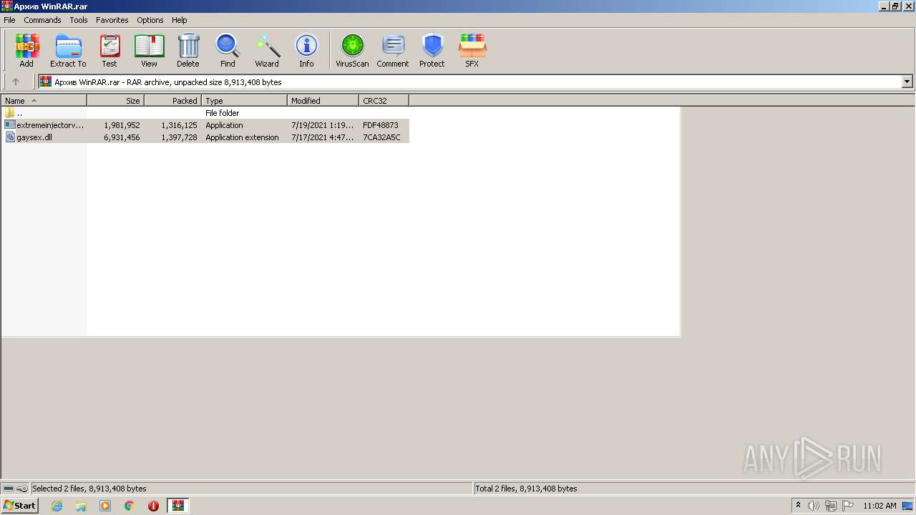This screenshot has width=916, height=515.
Task: Open the Find magnifier tool
Action: tap(228, 46)
